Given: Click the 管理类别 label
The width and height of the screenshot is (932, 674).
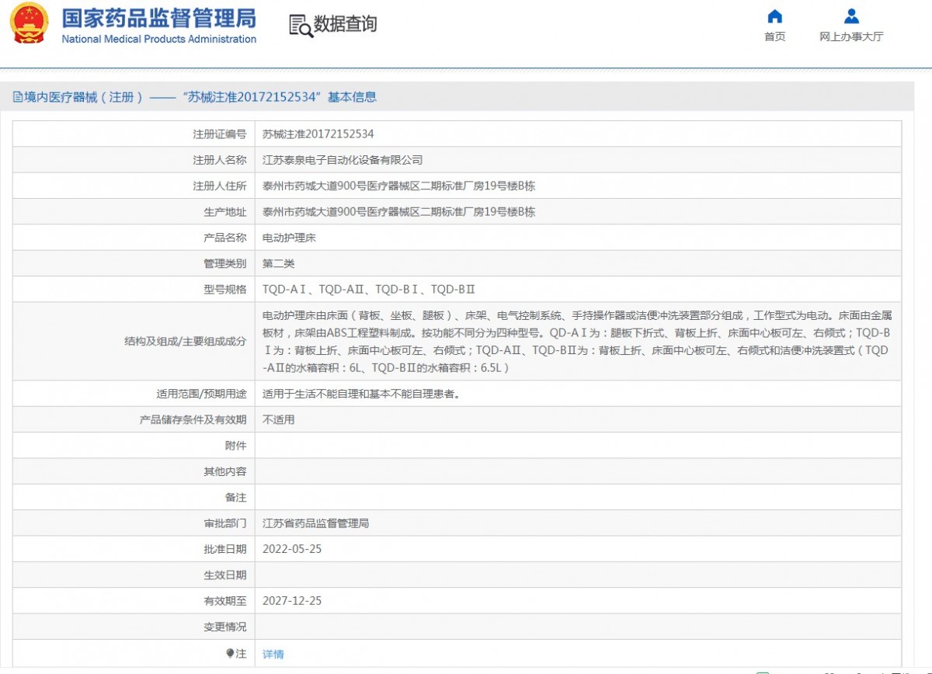Looking at the screenshot, I should coord(225,263).
